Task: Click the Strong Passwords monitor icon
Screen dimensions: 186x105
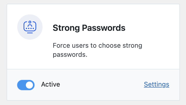Action: (30, 27)
